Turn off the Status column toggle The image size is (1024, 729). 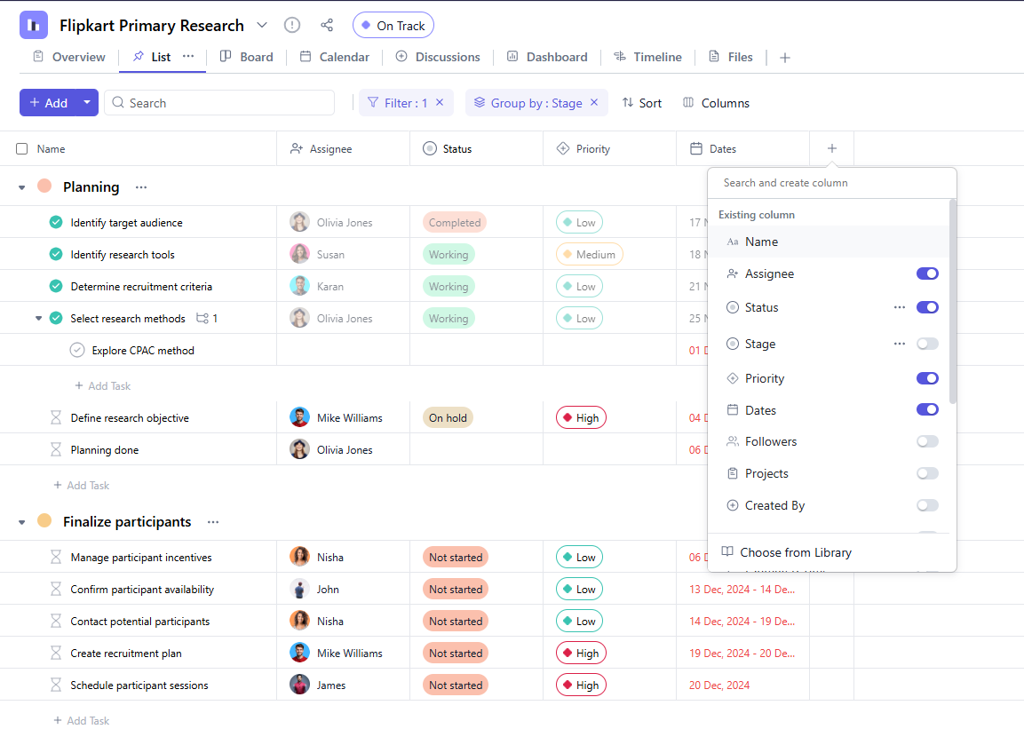point(927,307)
